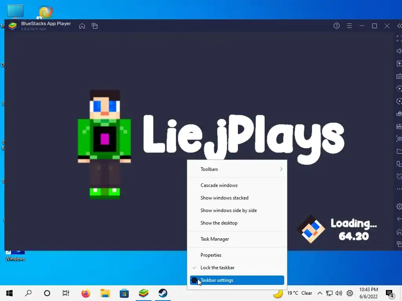Show more sidebar options three dots

(399, 189)
